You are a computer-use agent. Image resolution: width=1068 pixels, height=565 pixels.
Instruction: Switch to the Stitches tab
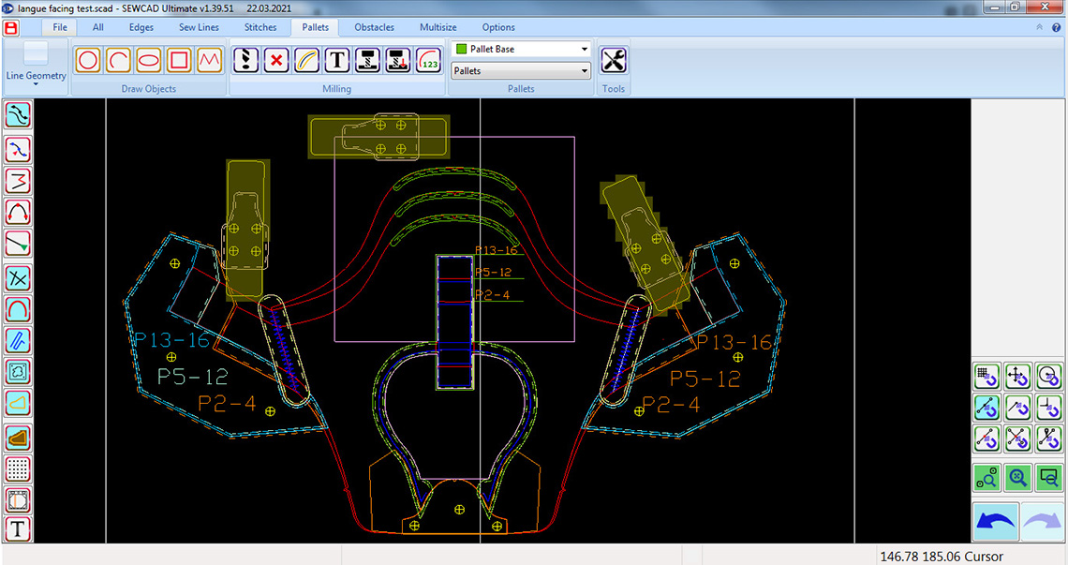pos(260,27)
